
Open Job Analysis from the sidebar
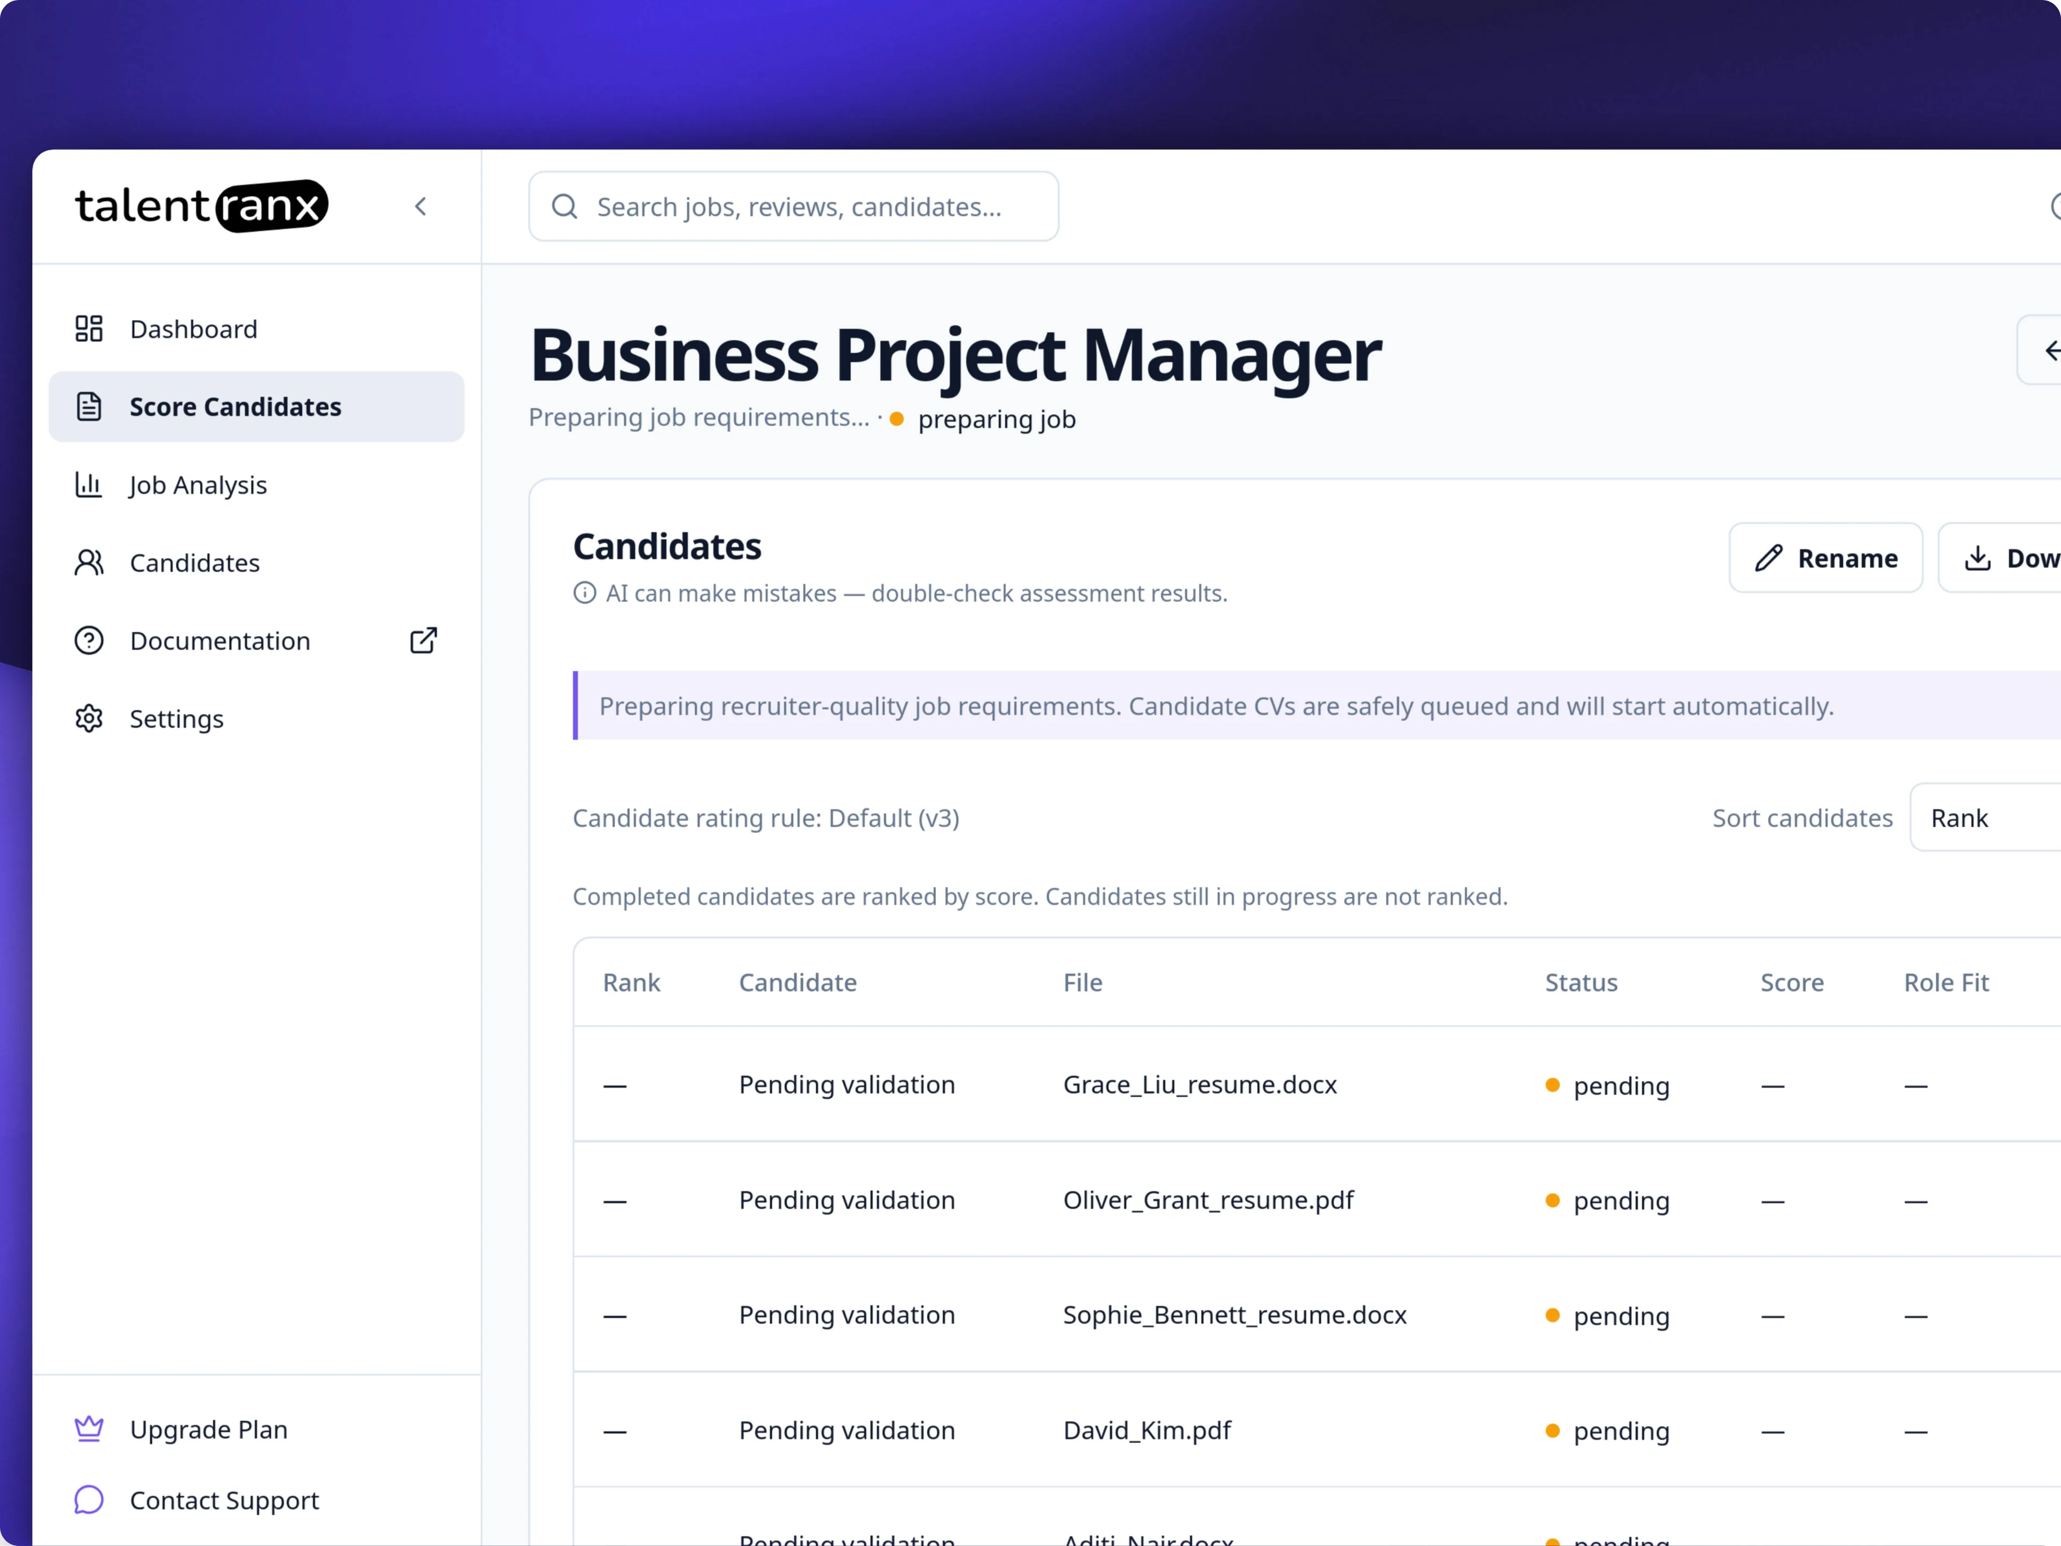[x=256, y=485]
